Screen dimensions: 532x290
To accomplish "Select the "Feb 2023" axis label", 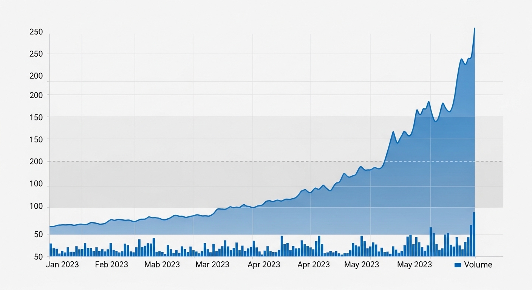I will [111, 264].
